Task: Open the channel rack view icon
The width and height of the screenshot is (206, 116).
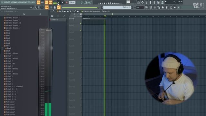Action: pos(159,7)
